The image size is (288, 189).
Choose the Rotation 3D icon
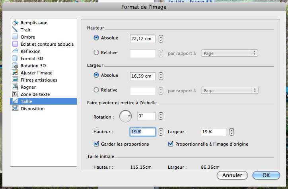[16, 66]
